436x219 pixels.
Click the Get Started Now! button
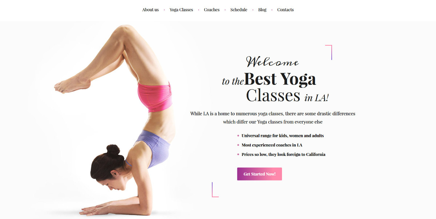click(259, 174)
